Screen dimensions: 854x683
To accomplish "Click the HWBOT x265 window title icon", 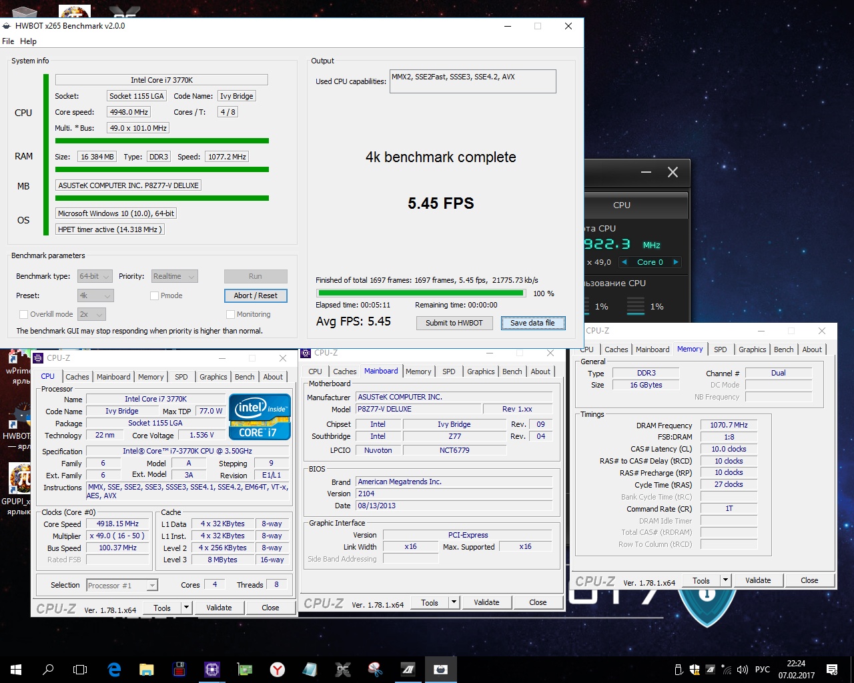I will [7, 26].
